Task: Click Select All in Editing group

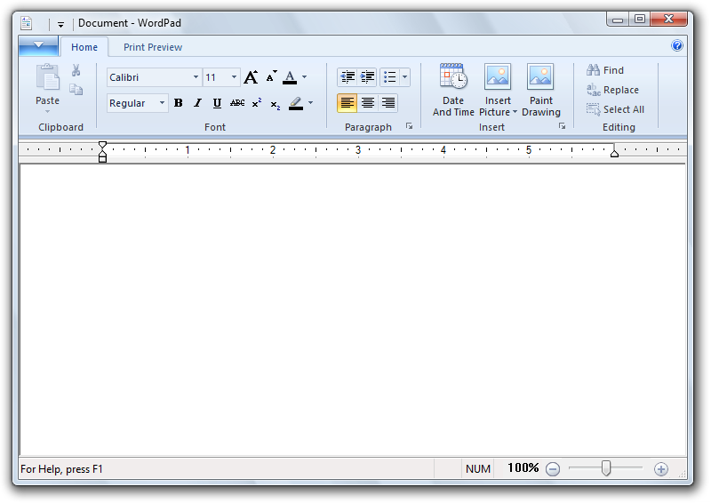Action: tap(615, 109)
